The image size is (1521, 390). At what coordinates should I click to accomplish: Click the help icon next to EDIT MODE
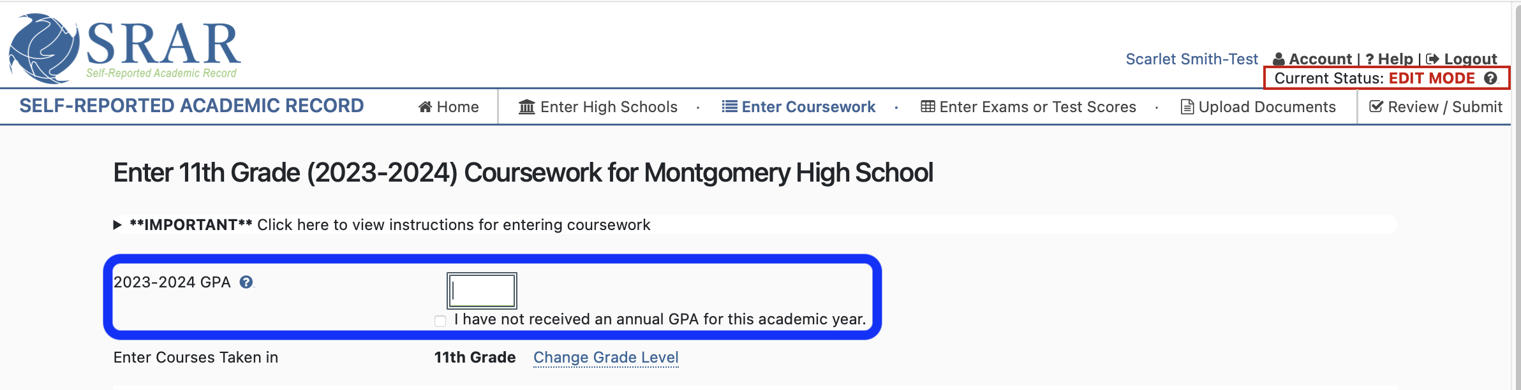(1490, 78)
